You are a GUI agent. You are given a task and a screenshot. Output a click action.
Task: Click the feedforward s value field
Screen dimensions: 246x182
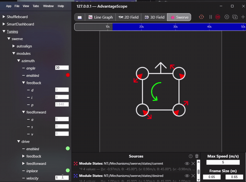(62, 126)
